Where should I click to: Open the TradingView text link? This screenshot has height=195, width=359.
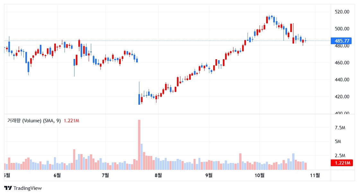(x=28, y=188)
